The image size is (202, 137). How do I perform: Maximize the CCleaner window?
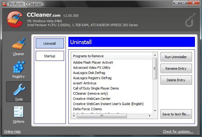tap(184, 3)
